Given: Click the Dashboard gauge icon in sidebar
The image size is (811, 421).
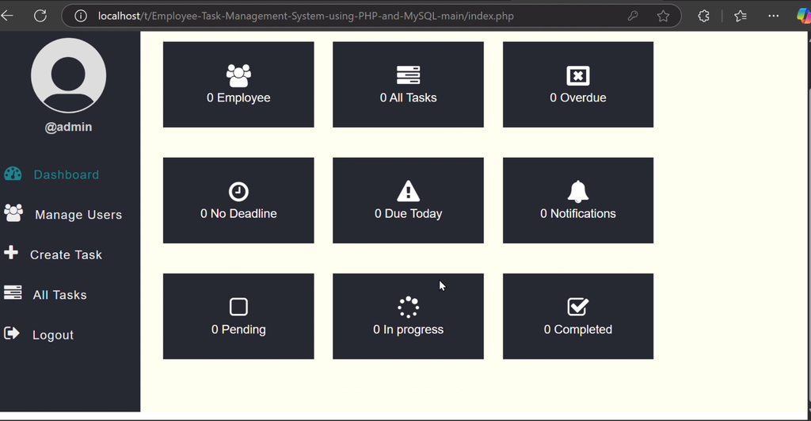Looking at the screenshot, I should click(13, 174).
